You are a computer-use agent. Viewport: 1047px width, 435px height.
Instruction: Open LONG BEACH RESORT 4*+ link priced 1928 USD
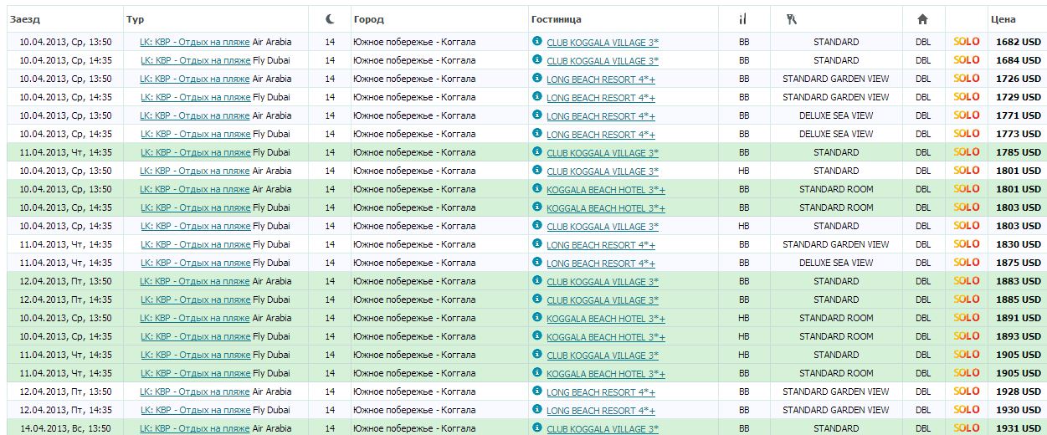coord(601,392)
